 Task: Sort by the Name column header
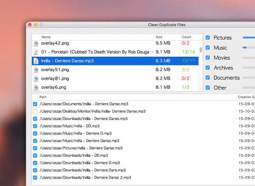pyautogui.click(x=97, y=37)
